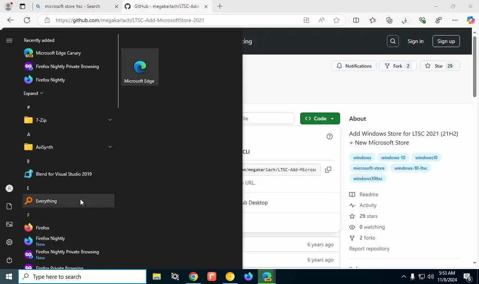Open Copilot in Edge toolbar

point(470,20)
